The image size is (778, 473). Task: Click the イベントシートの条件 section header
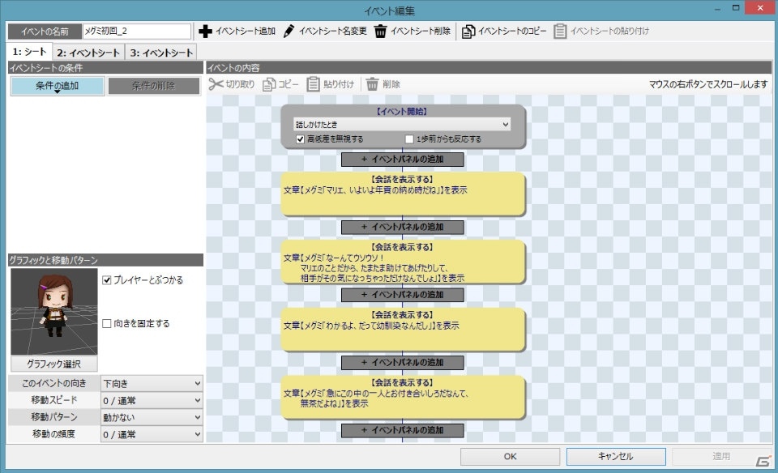tap(105, 68)
